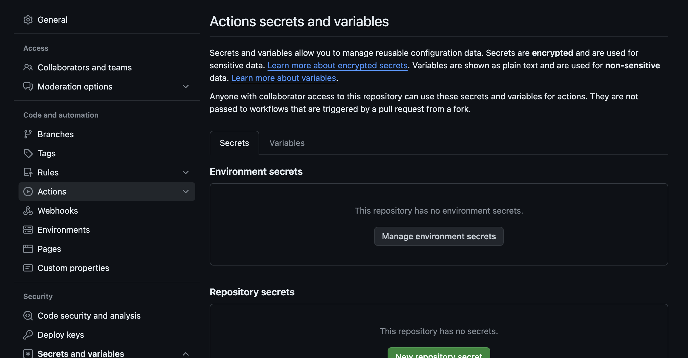Image resolution: width=688 pixels, height=358 pixels.
Task: Click the Pages browser icon
Action: point(28,249)
